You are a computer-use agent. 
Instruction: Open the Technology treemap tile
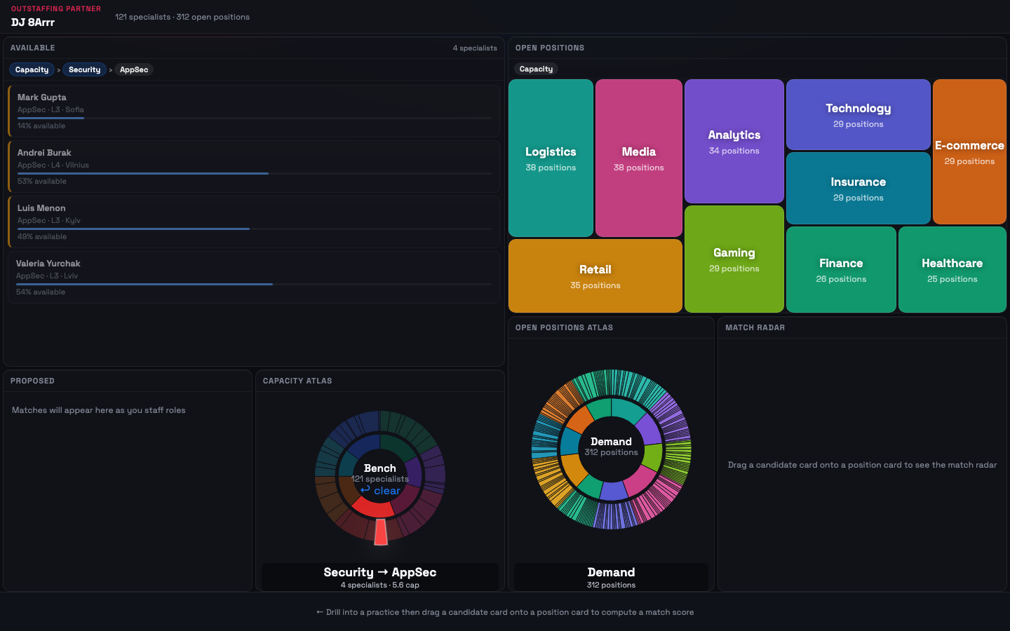point(858,114)
